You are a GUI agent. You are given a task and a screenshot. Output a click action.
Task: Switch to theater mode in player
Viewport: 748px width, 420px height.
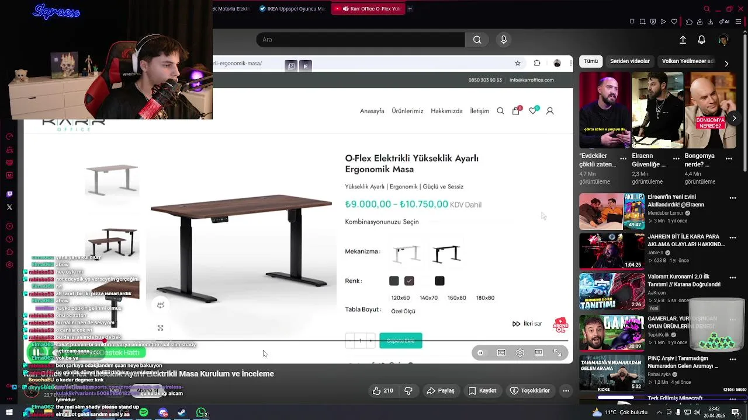(539, 353)
